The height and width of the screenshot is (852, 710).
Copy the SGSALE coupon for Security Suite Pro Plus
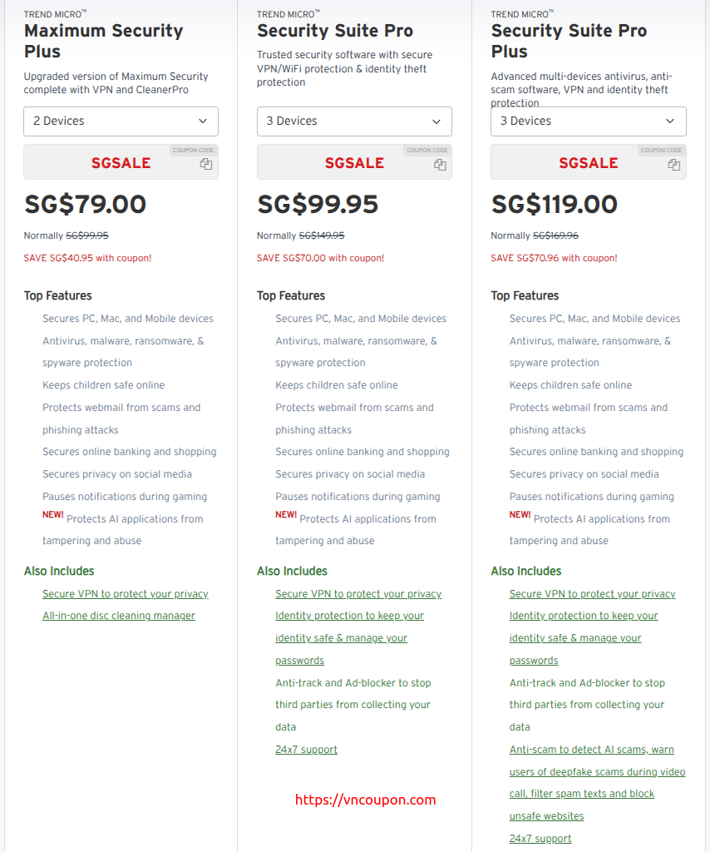[673, 165]
